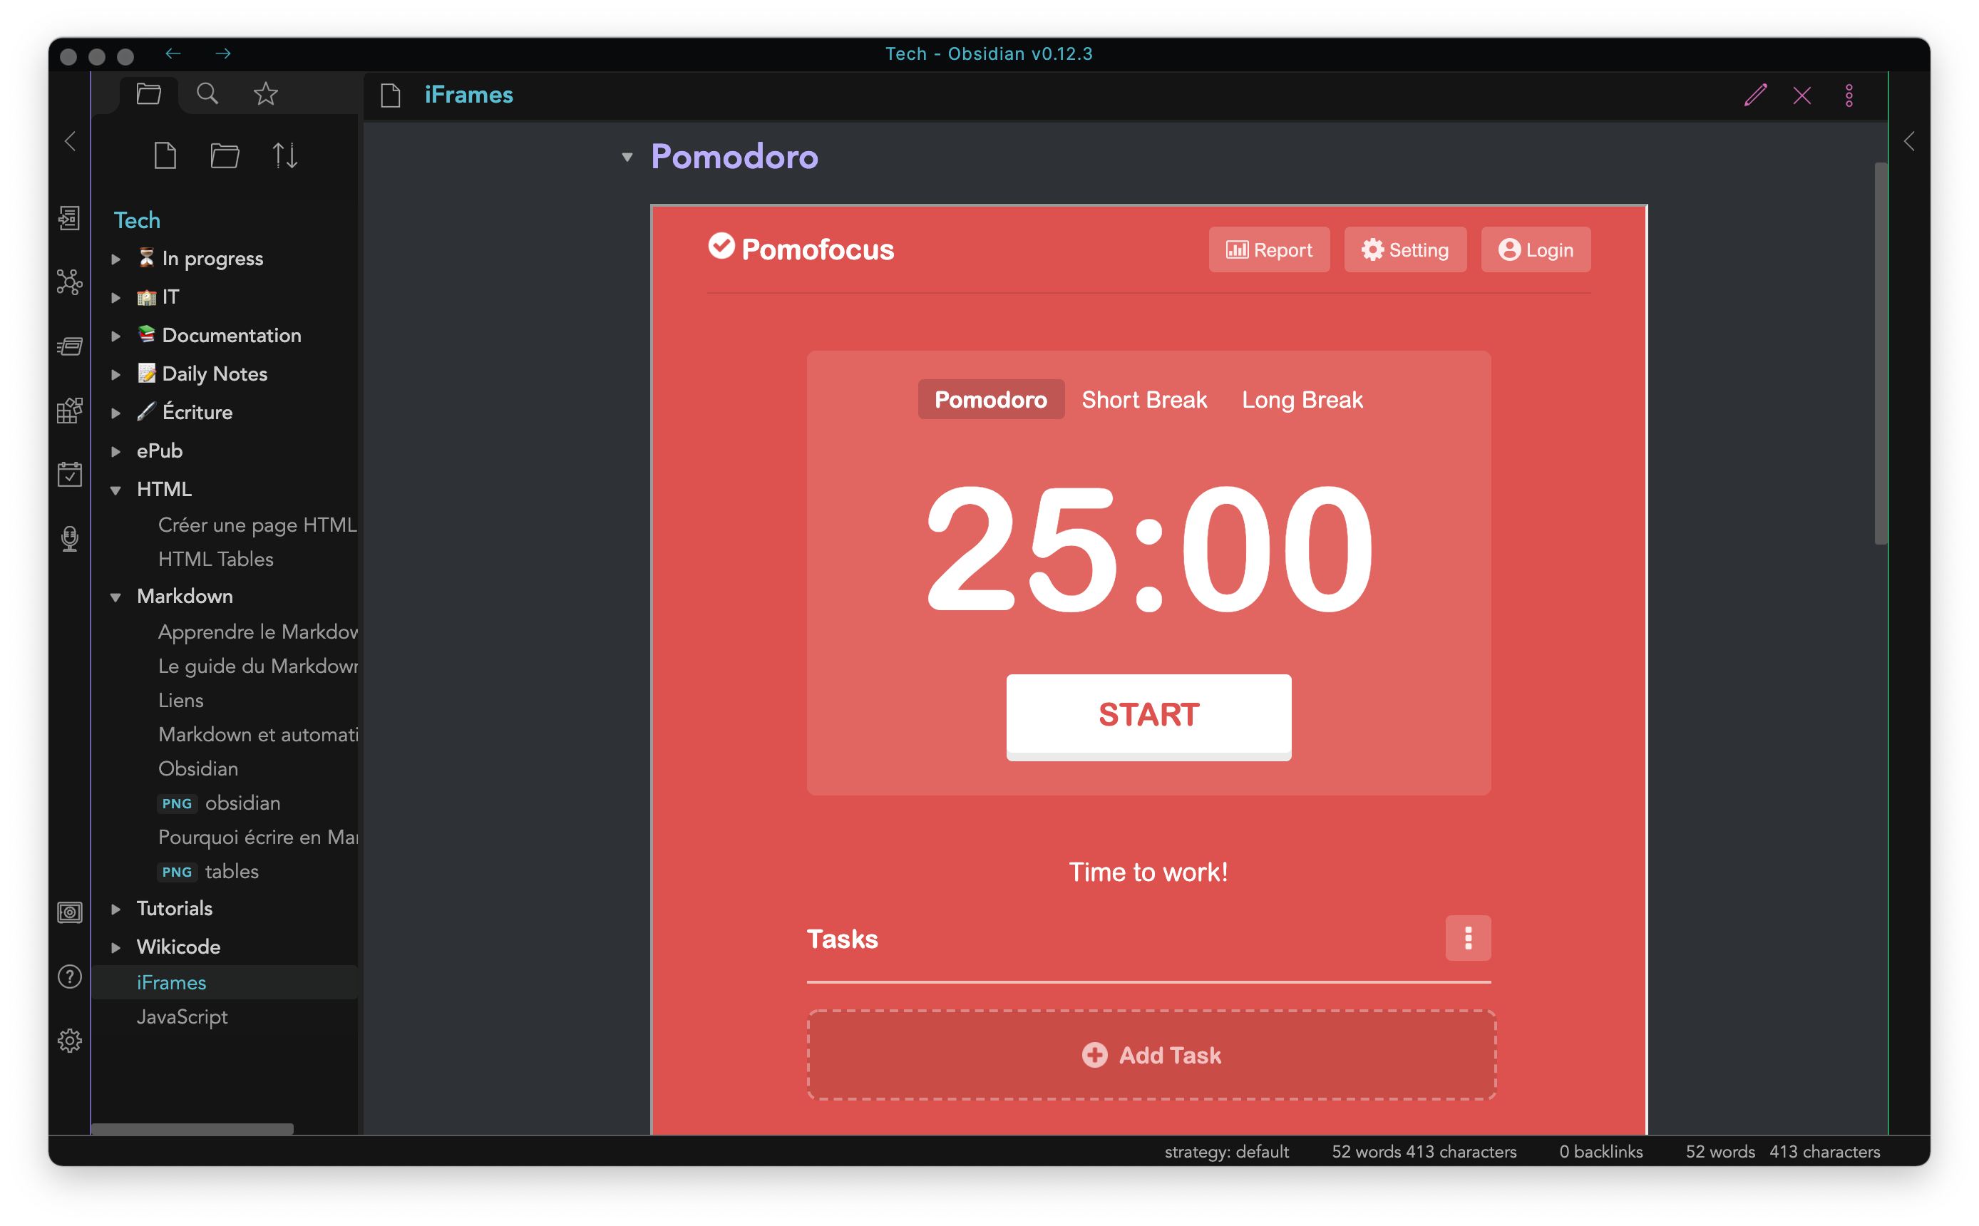
Task: Open tasks options three-dot button
Action: pos(1469,938)
